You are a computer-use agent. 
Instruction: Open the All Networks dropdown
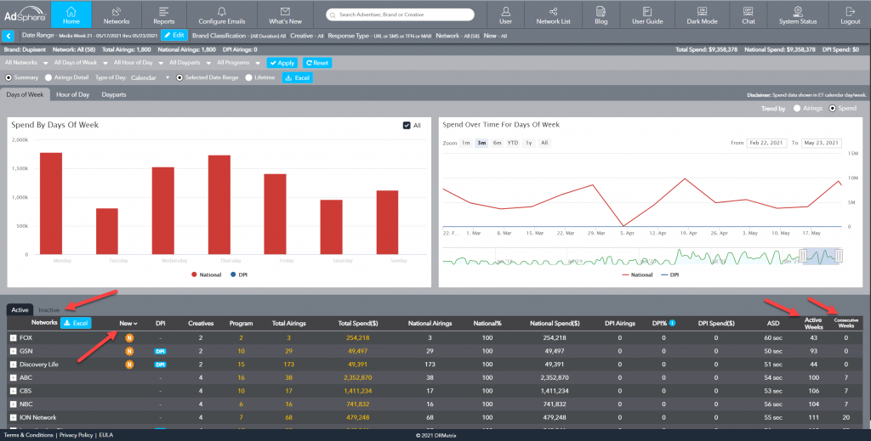click(26, 63)
